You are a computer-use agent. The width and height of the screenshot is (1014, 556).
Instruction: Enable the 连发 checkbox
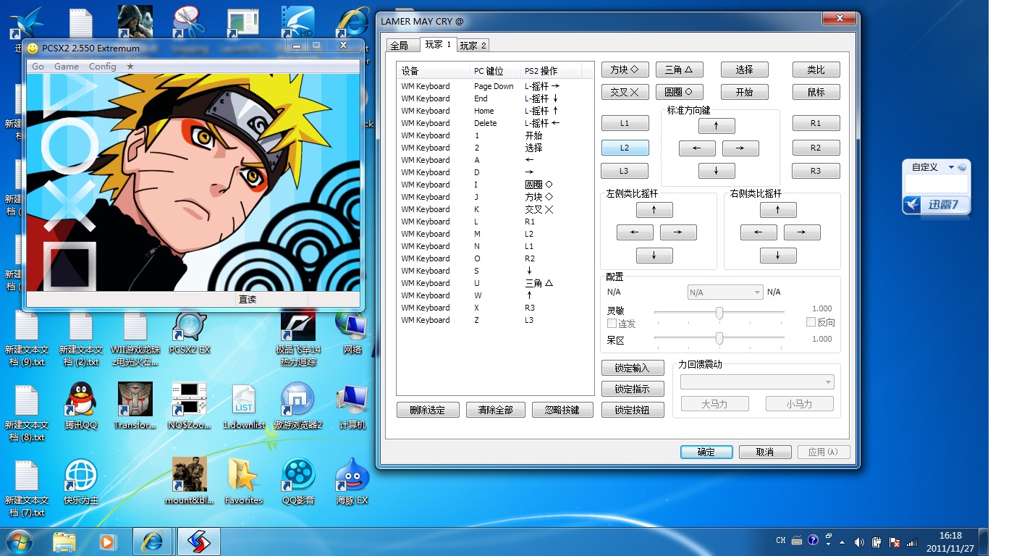612,324
